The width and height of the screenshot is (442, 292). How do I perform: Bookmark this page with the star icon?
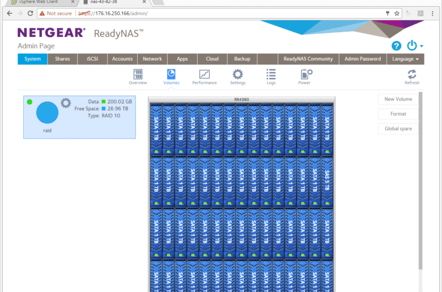click(397, 13)
